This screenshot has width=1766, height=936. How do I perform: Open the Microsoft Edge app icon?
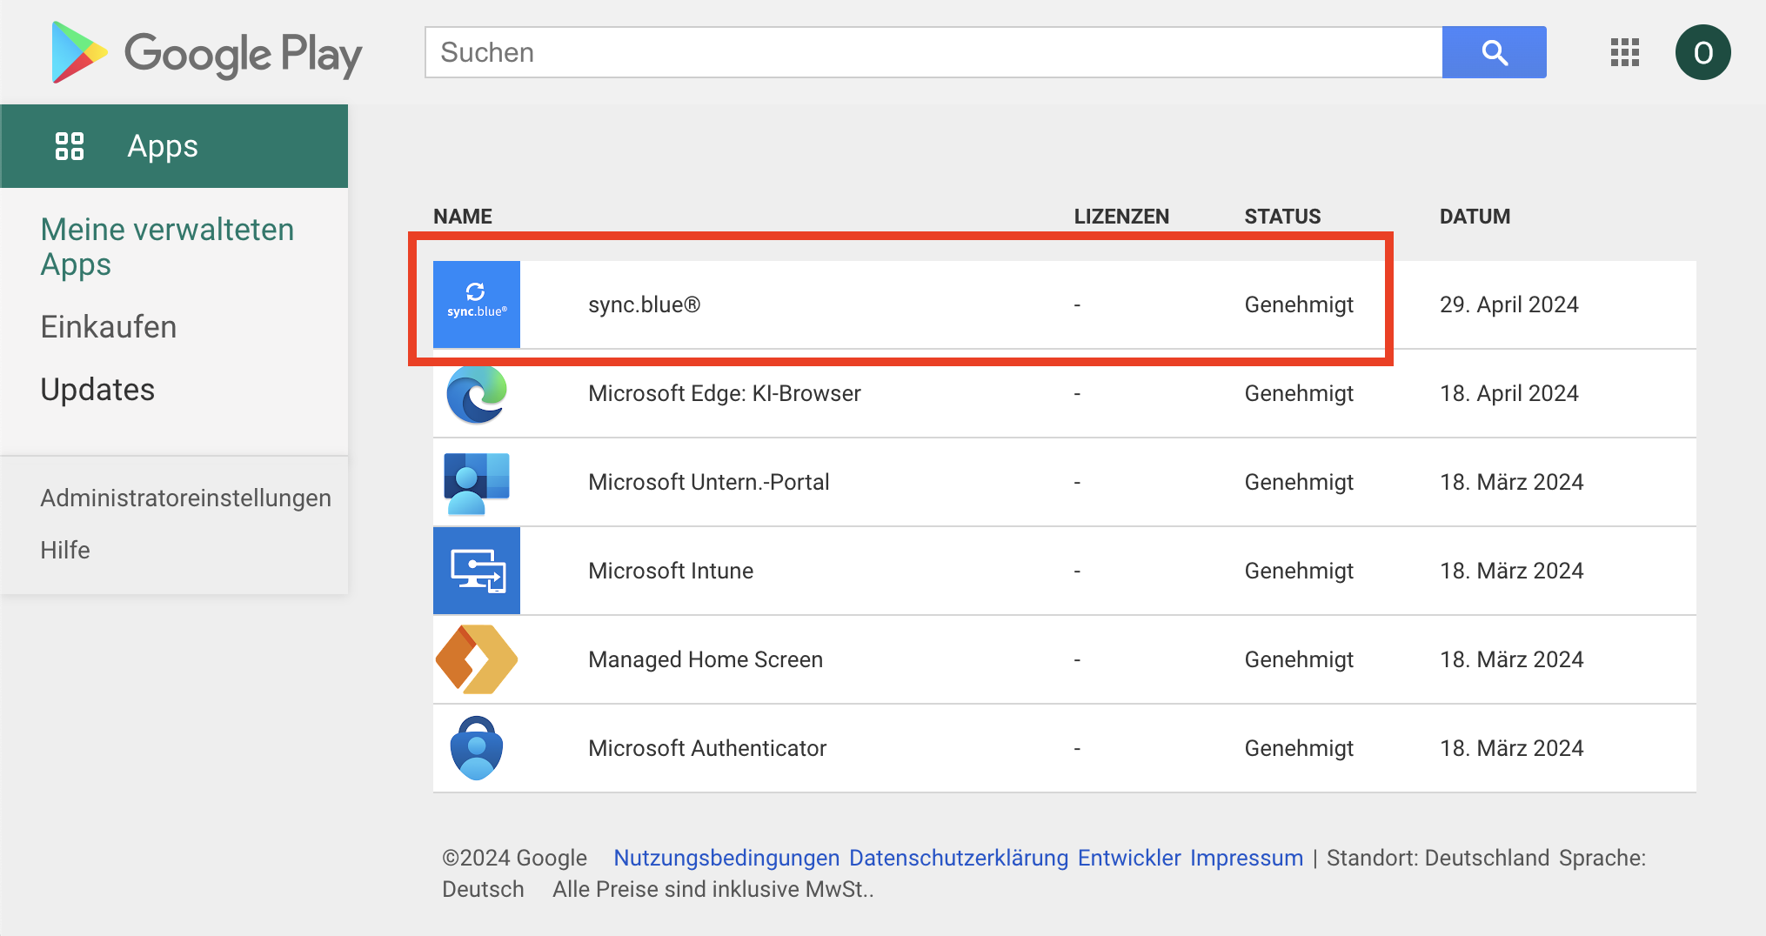477,393
